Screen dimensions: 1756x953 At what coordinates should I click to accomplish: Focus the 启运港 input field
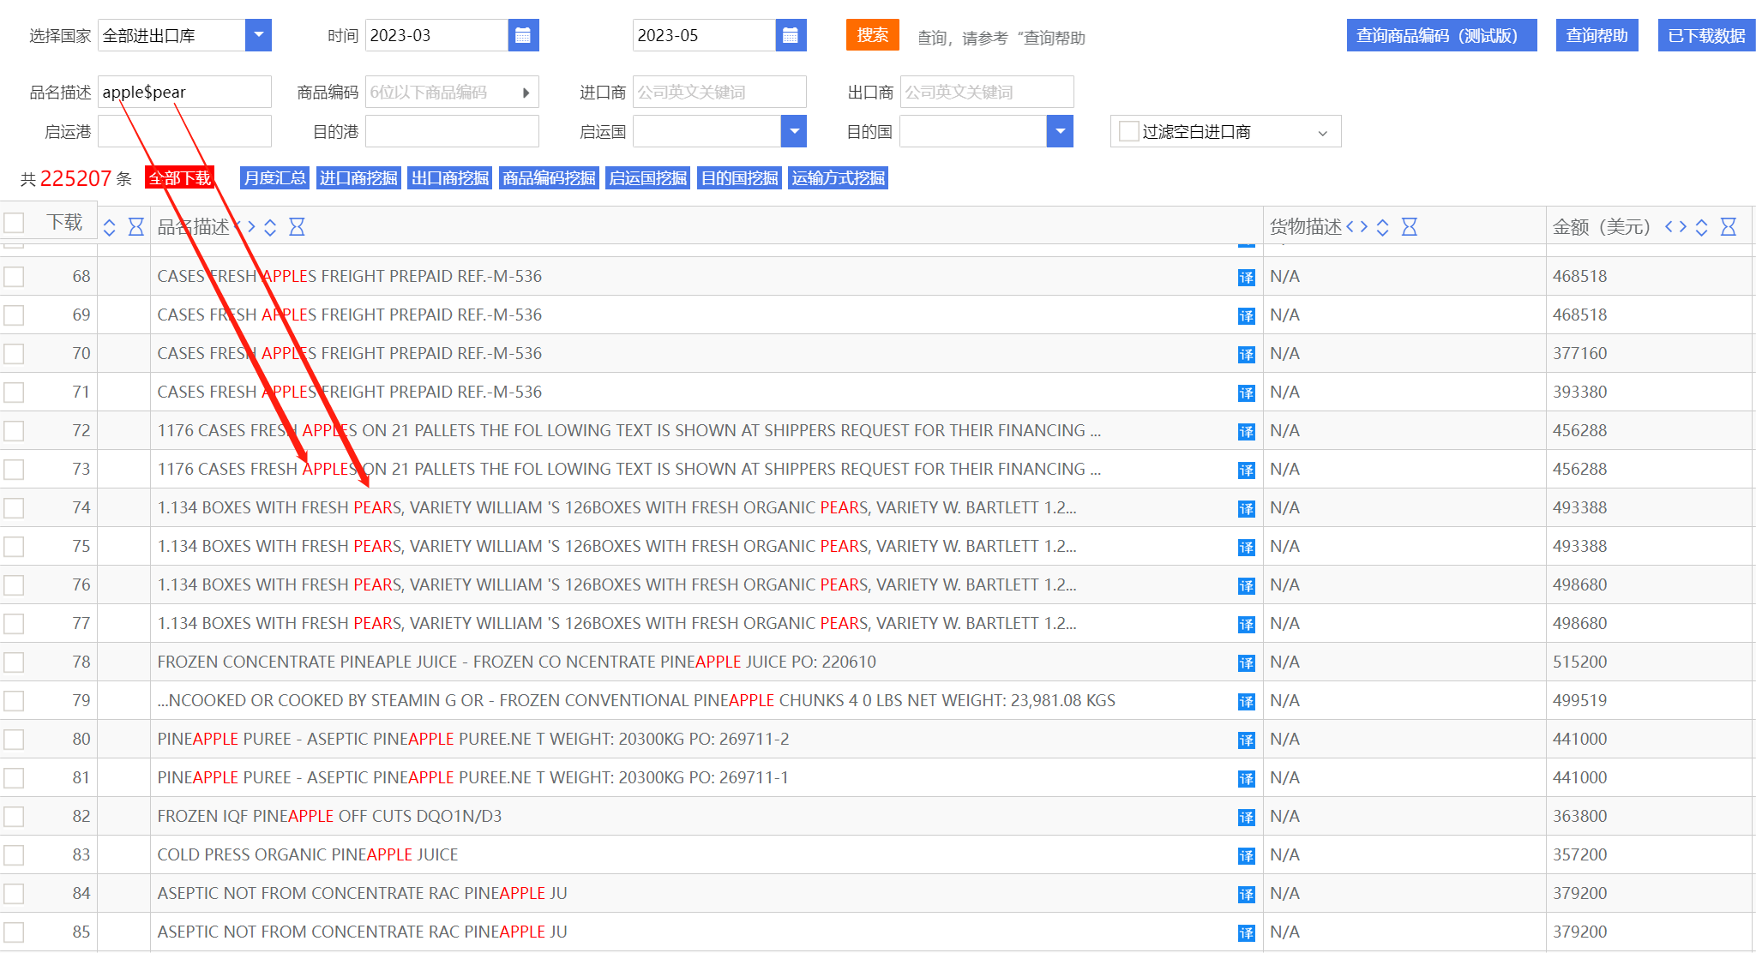(x=184, y=131)
